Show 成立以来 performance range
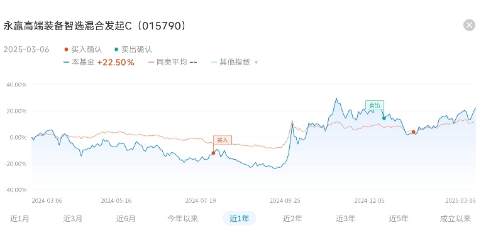 coord(455,219)
